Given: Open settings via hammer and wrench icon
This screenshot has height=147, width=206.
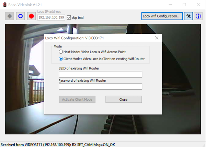Looking at the screenshot, I should click(188, 16).
